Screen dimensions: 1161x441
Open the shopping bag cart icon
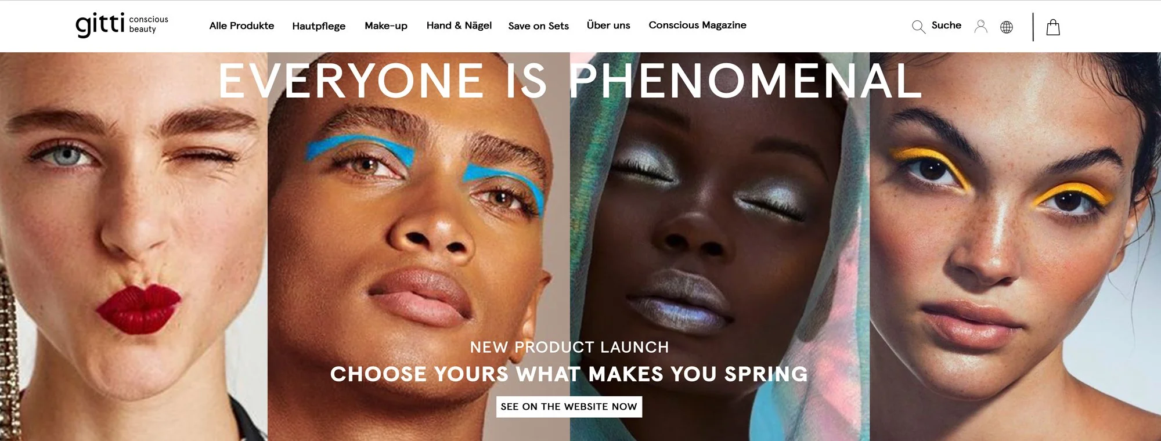coord(1053,27)
